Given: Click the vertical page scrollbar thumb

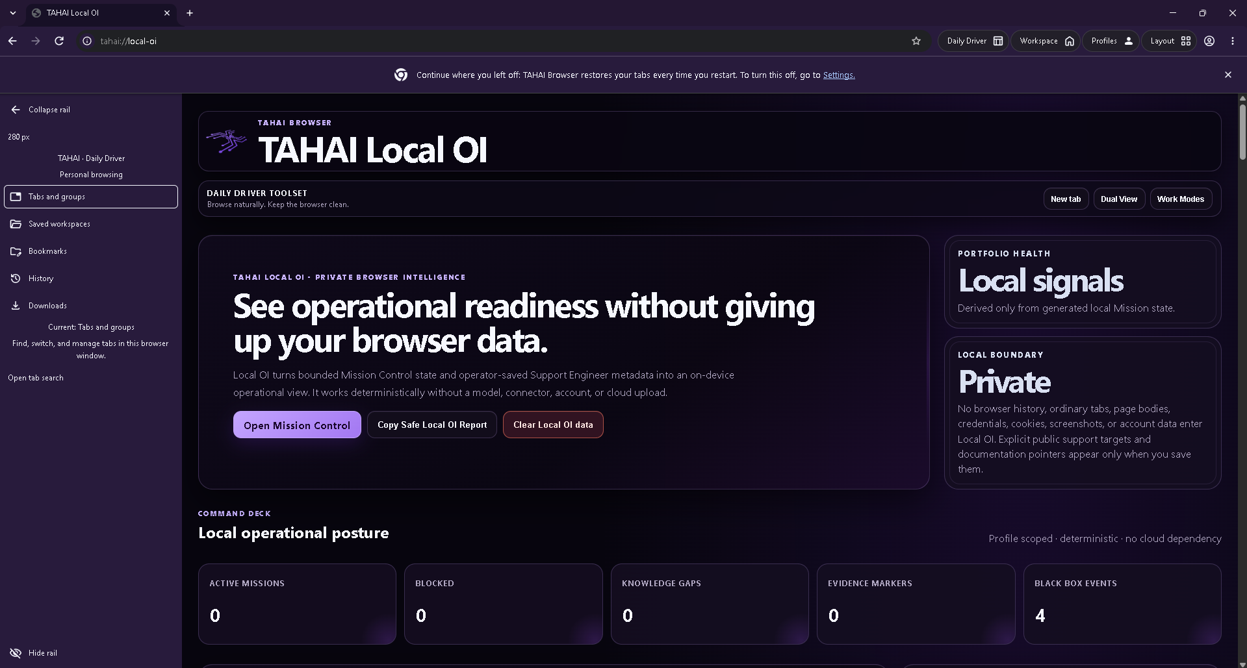Looking at the screenshot, I should (x=1242, y=132).
